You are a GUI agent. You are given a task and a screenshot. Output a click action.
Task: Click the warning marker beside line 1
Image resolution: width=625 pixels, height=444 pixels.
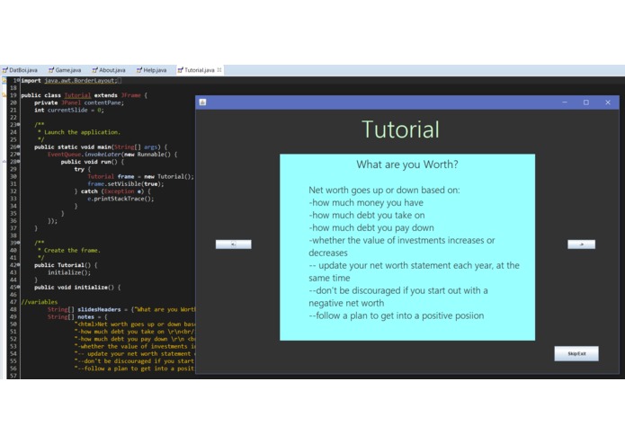[x=4, y=80]
